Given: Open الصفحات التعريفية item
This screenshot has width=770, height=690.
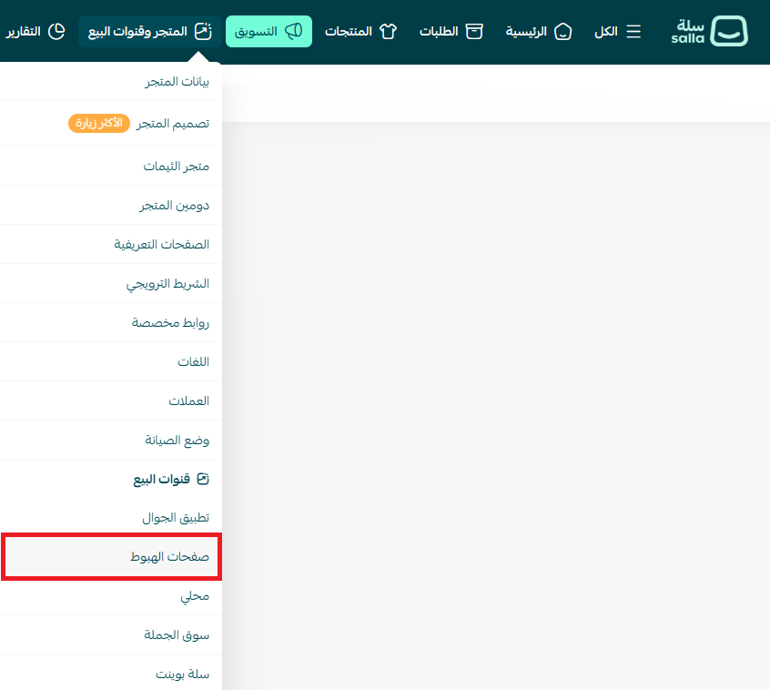Looking at the screenshot, I should (111, 244).
